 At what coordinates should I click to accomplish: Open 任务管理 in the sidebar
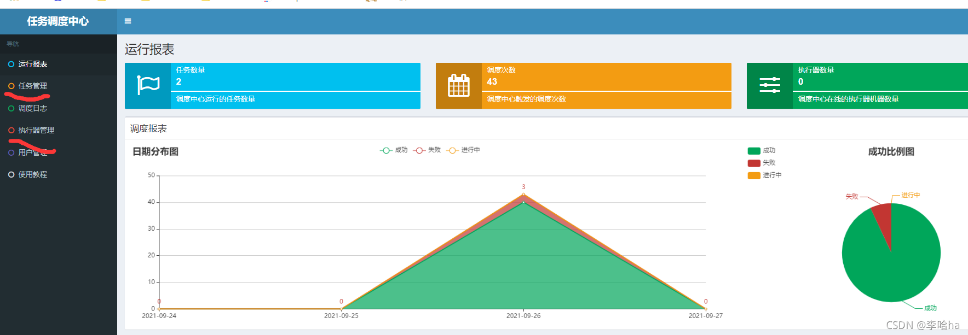(x=59, y=86)
